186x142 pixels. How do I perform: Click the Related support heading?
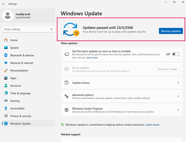point(71,134)
